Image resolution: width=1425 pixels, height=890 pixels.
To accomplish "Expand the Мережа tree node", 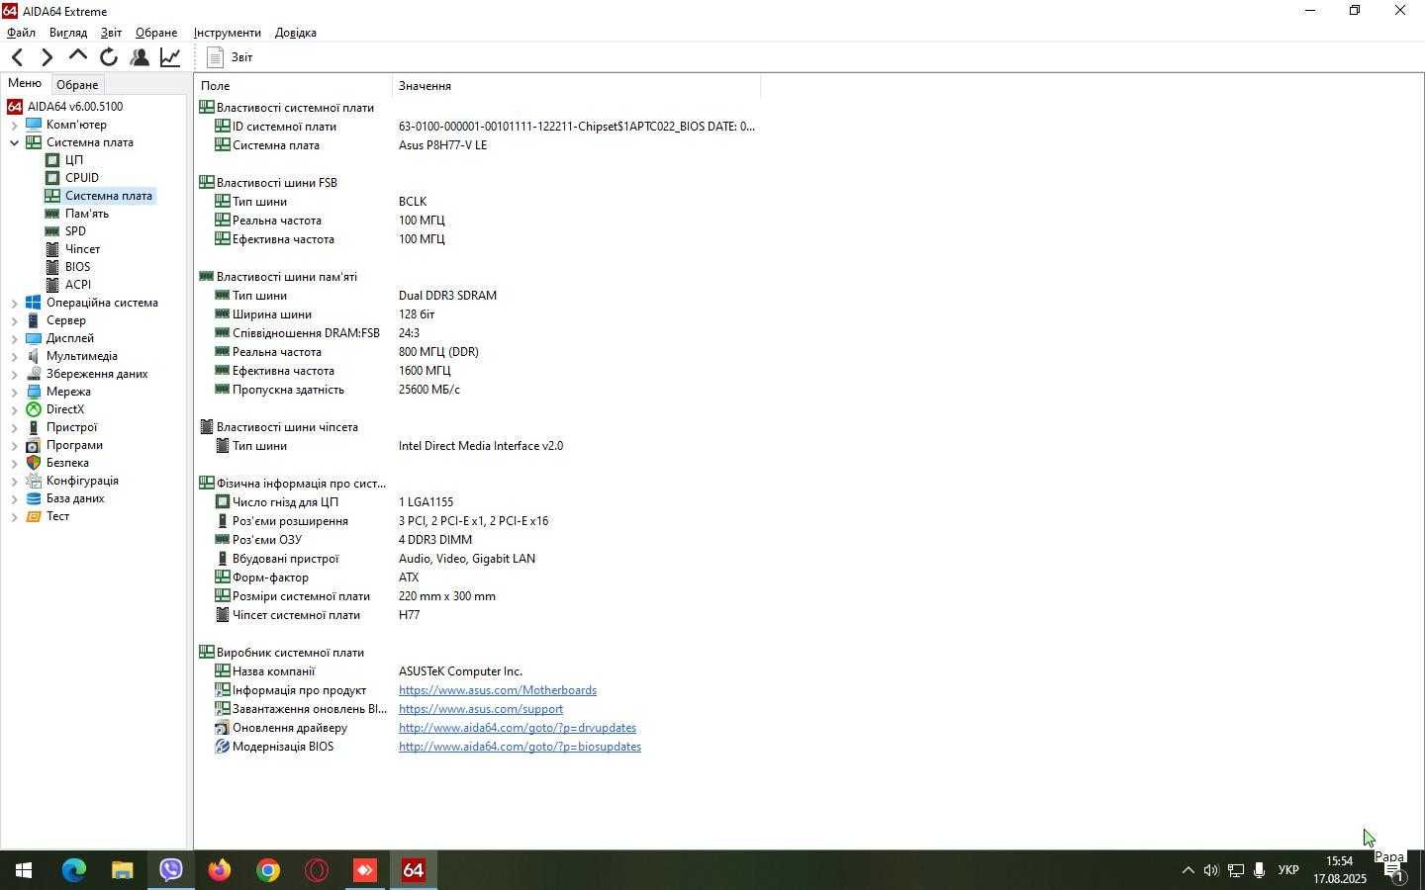I will click(x=14, y=392).
